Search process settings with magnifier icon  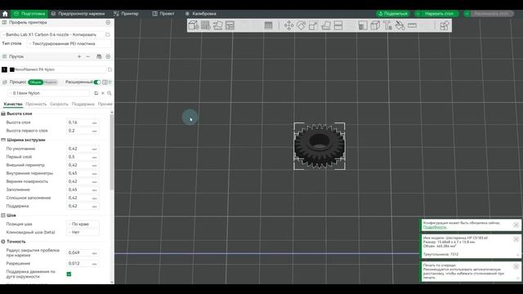point(110,93)
